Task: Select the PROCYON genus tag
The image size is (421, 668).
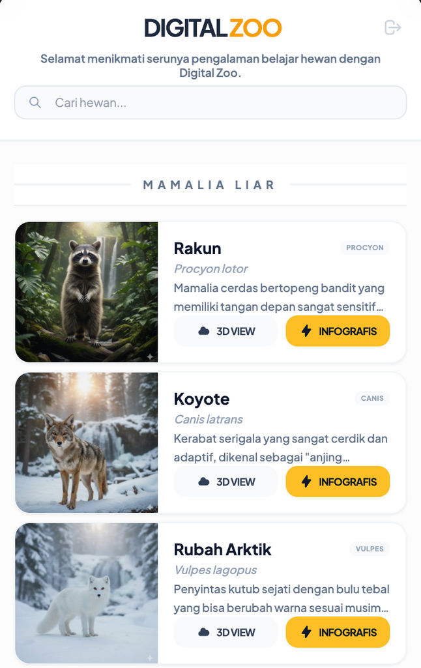Action: tap(365, 248)
